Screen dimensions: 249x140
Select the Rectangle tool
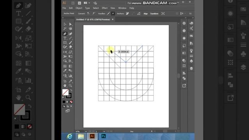(x=65, y=42)
